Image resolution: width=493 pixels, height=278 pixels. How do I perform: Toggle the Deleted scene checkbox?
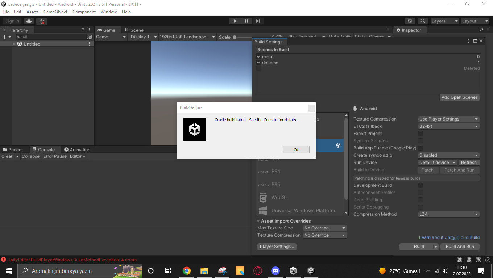point(259,68)
